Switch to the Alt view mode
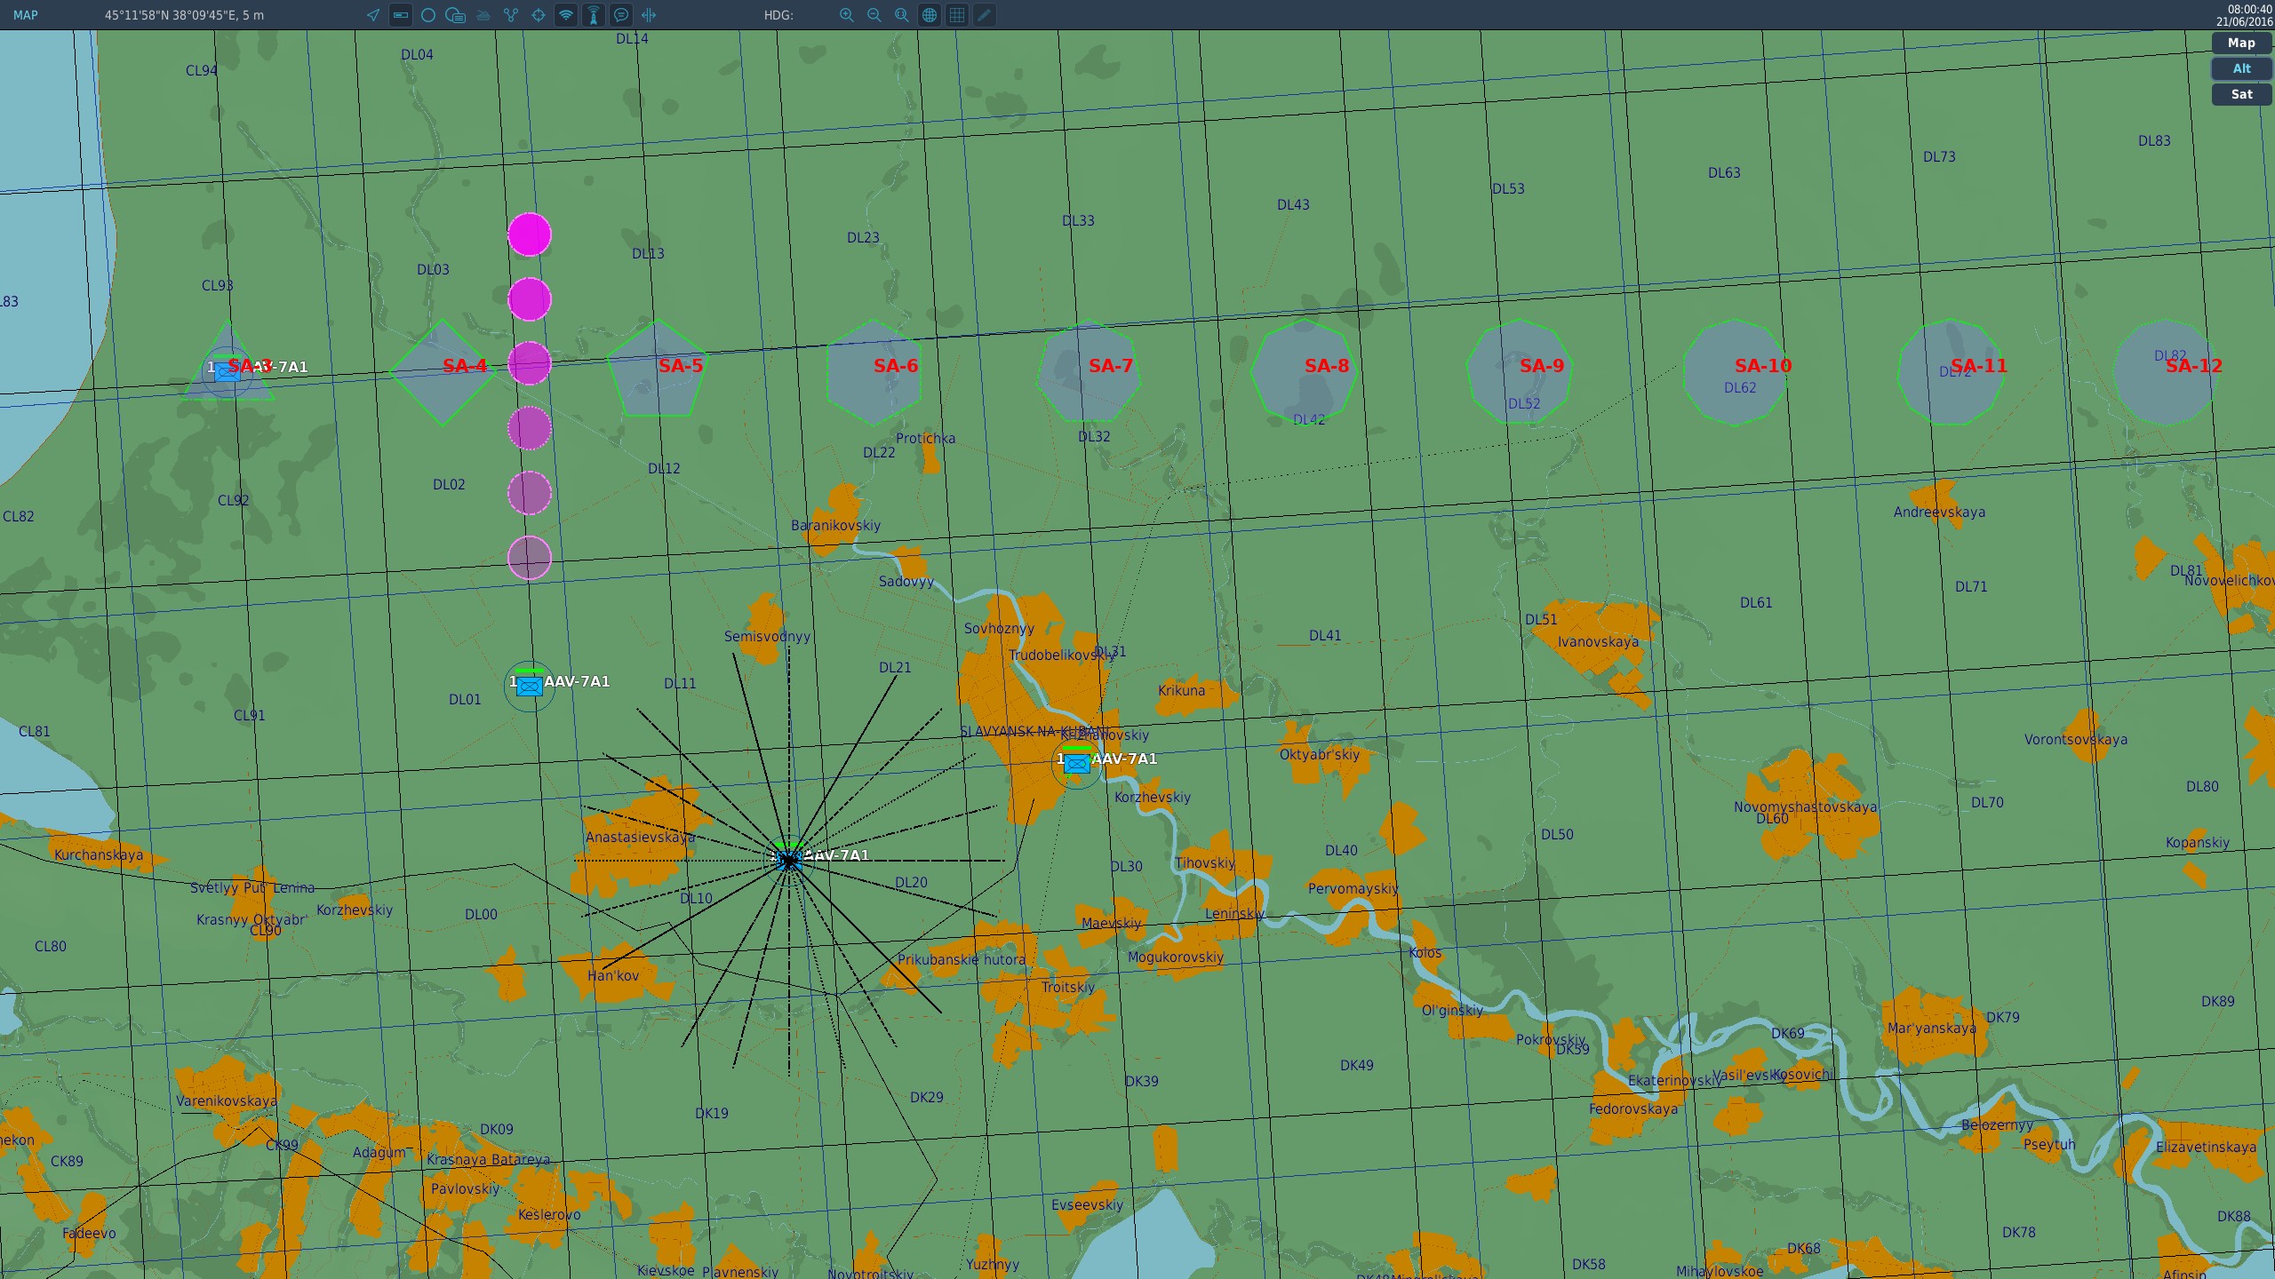 pyautogui.click(x=2241, y=68)
